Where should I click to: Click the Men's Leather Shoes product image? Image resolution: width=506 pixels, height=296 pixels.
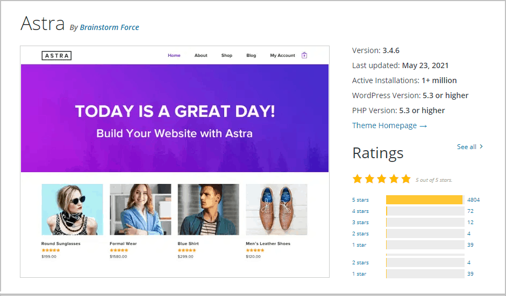(276, 210)
